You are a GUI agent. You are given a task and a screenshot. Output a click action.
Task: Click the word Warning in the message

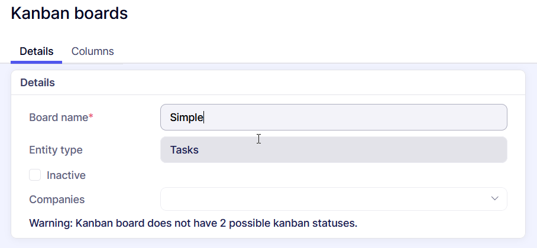click(x=50, y=224)
